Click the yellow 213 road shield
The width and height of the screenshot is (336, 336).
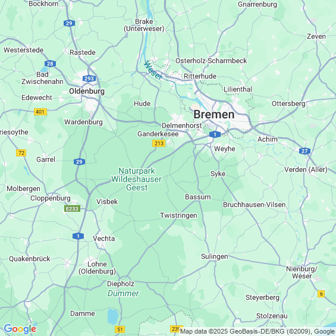(159, 143)
